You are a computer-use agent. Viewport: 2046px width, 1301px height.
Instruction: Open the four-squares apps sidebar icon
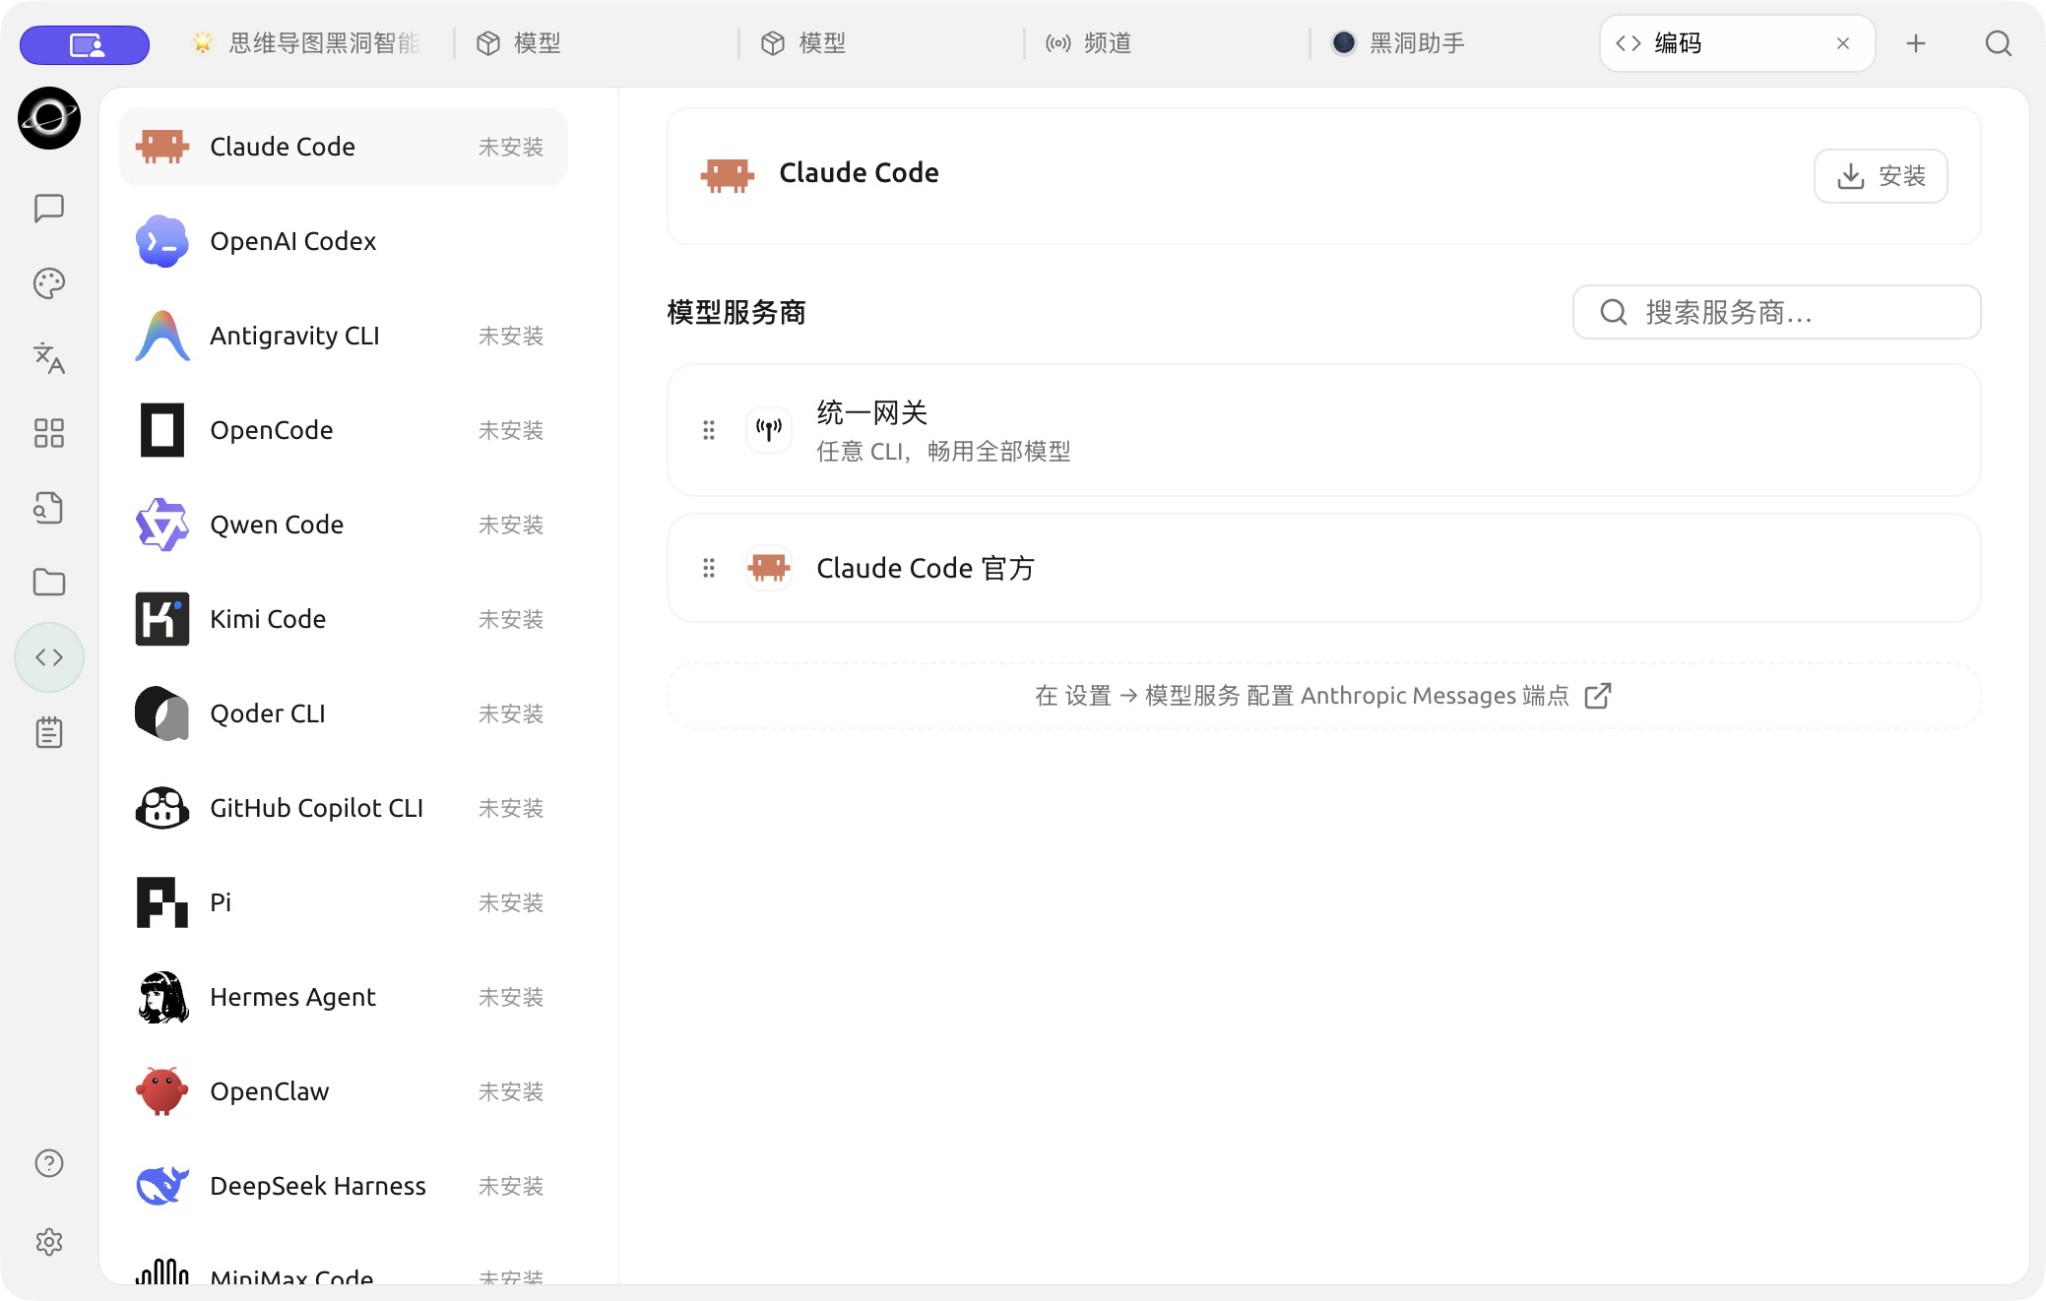[49, 433]
